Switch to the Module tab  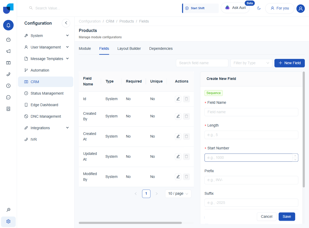85,48
